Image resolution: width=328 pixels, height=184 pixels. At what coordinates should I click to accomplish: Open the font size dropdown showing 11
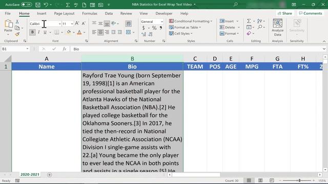72,24
